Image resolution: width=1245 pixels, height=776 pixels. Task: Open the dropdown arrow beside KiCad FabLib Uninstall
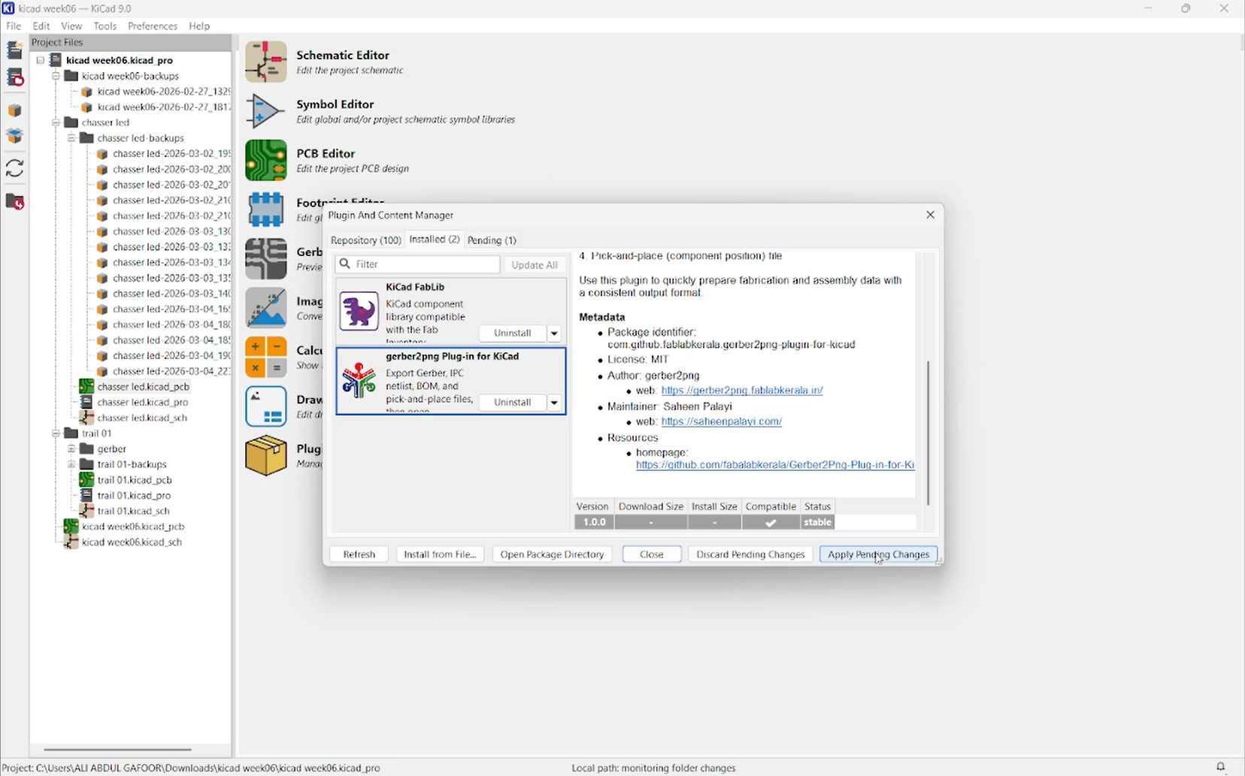coord(554,334)
